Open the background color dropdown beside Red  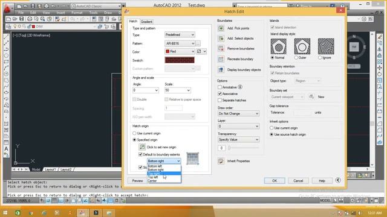coord(201,51)
